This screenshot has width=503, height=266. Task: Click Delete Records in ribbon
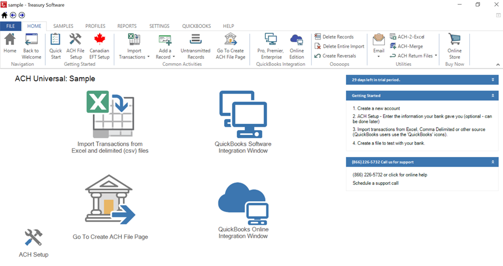[334, 36]
